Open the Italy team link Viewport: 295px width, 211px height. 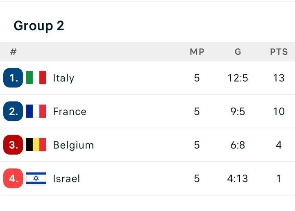[x=64, y=78]
